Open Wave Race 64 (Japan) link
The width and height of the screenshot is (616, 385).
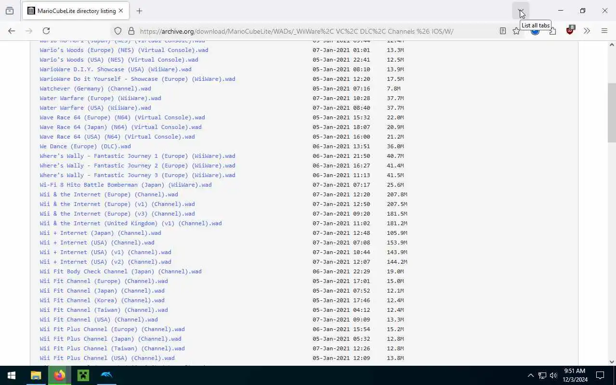click(x=121, y=127)
